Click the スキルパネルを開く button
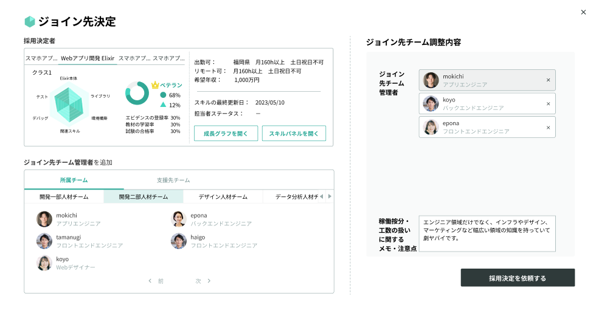Image resolution: width=596 pixels, height=316 pixels. (x=294, y=134)
